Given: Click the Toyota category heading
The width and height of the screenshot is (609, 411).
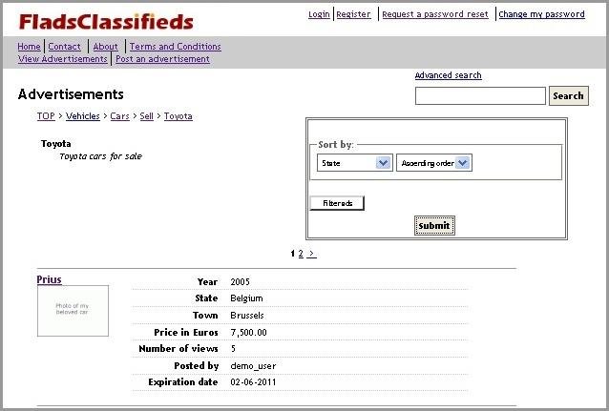Looking at the screenshot, I should pyautogui.click(x=56, y=144).
